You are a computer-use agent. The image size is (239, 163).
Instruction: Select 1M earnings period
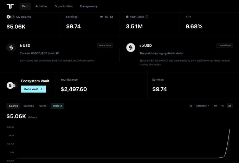click(x=102, y=17)
